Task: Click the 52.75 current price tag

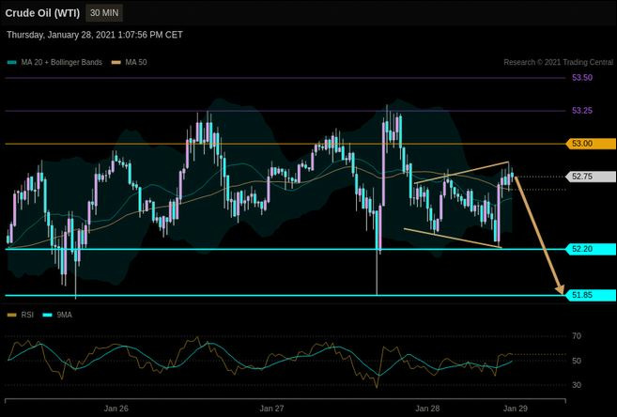Action: (x=591, y=177)
